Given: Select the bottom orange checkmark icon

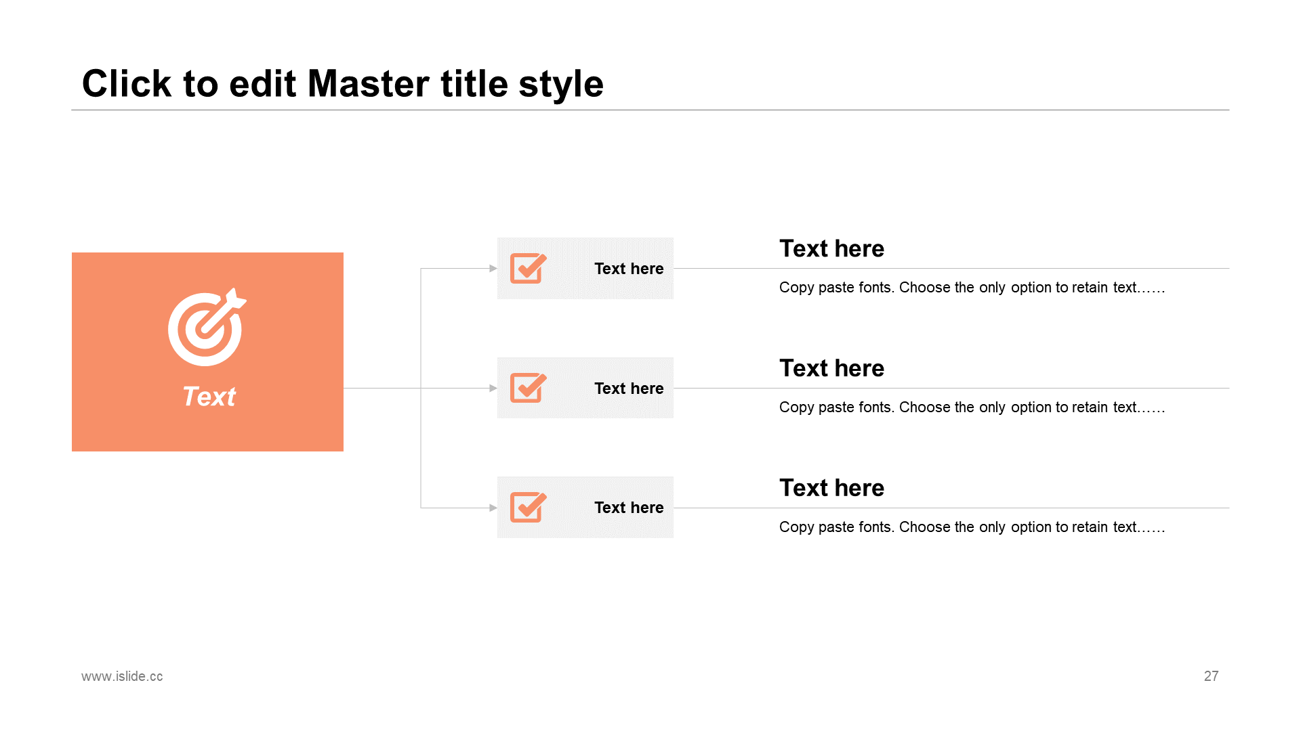Looking at the screenshot, I should (529, 507).
